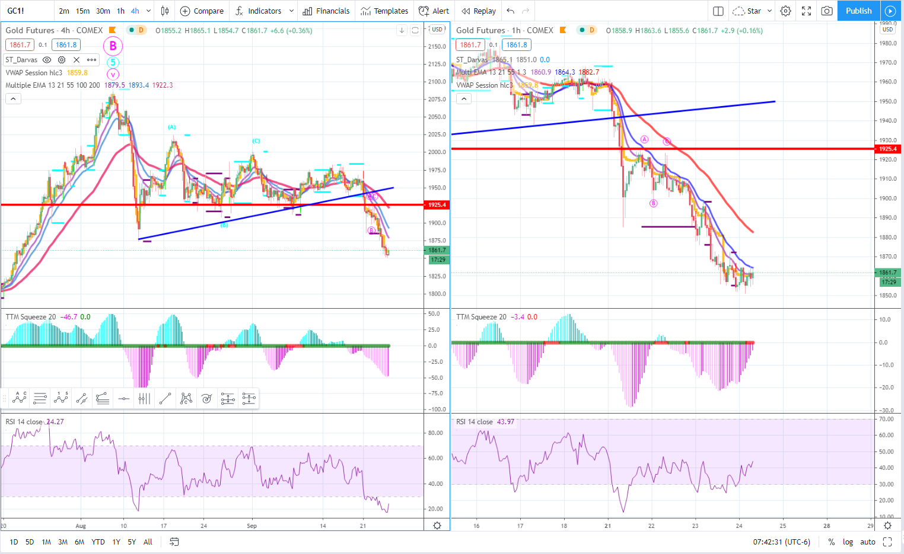This screenshot has width=904, height=554.
Task: Remove the ST_Darvas indicator
Action: (x=77, y=60)
